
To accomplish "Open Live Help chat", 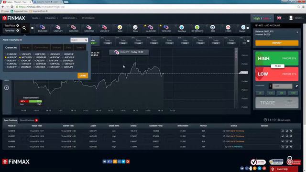I will tap(284, 169).
